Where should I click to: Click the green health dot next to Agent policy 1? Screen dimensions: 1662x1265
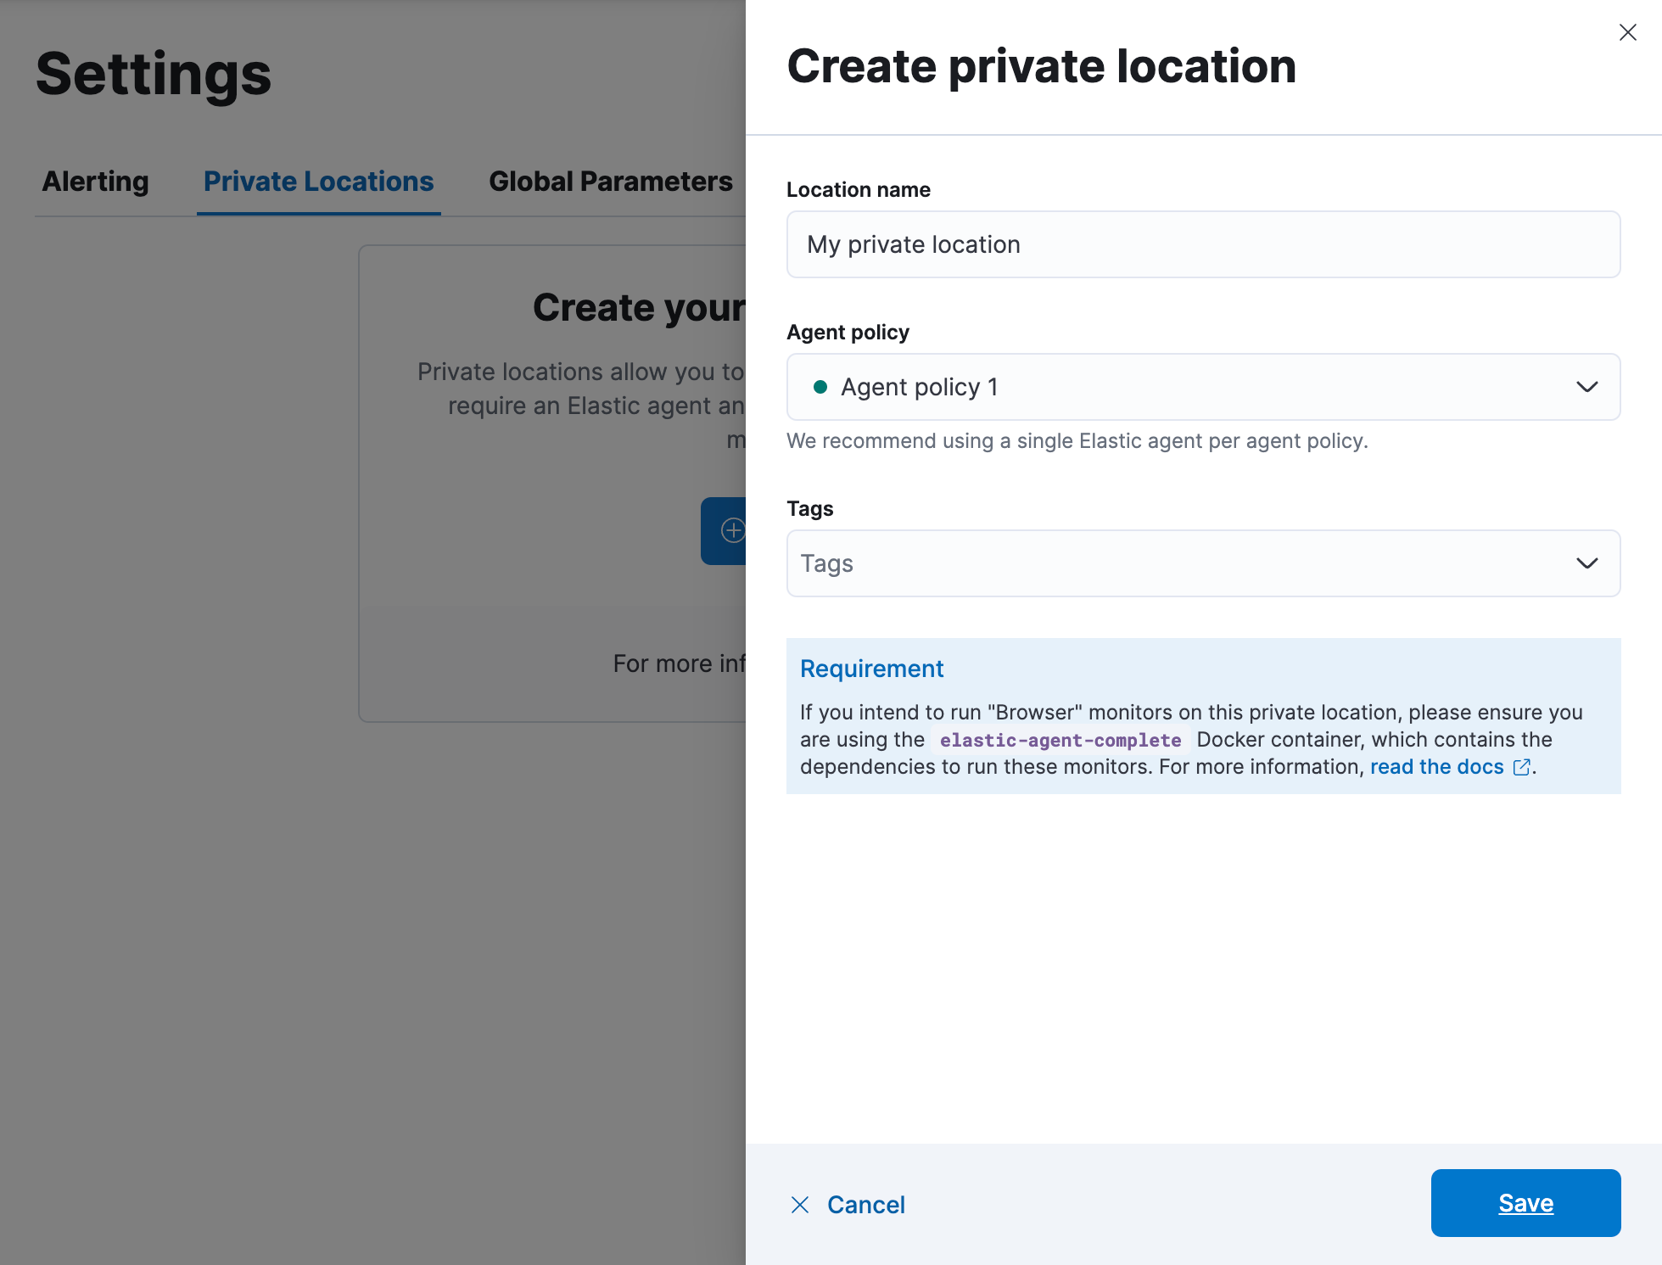coord(819,387)
